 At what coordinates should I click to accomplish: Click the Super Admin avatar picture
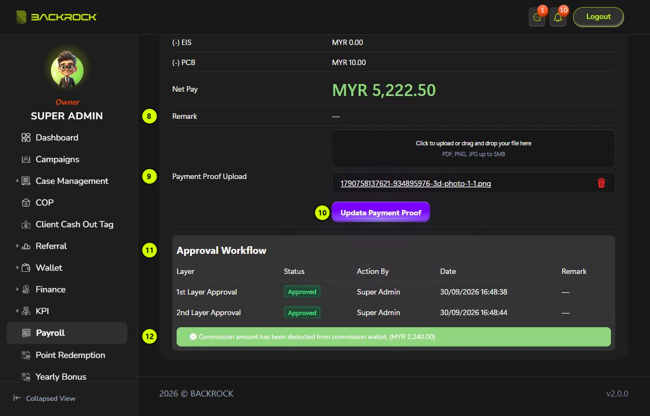tap(67, 71)
